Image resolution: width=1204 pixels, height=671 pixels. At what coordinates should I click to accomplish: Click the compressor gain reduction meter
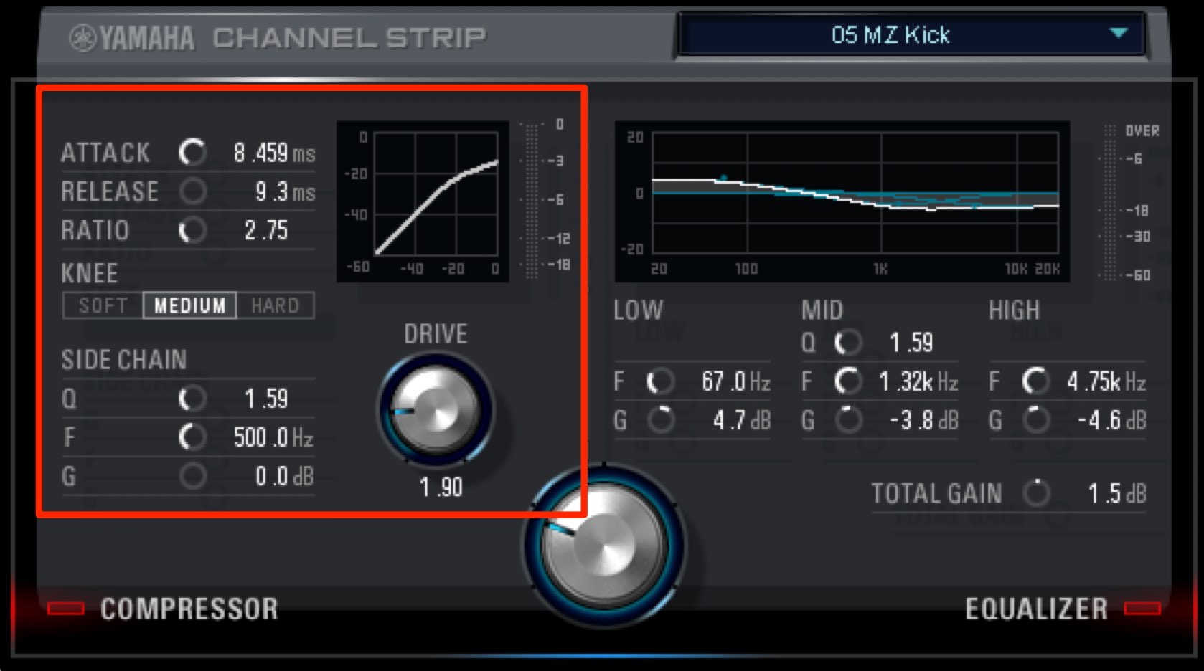(532, 201)
